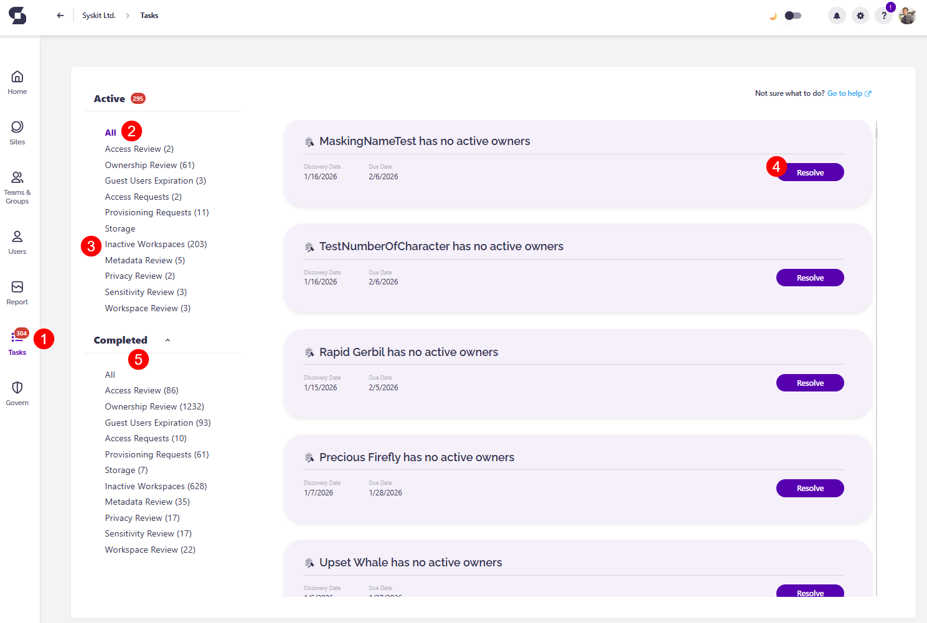Open notifications via the bell icon

tap(836, 15)
